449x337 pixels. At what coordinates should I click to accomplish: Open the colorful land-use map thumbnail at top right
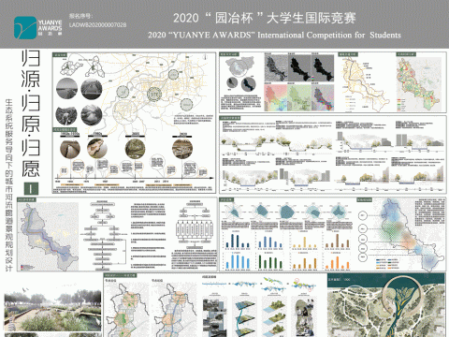coord(419,83)
